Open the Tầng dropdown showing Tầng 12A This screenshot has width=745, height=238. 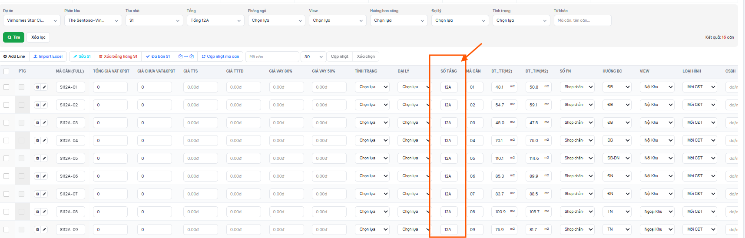215,20
